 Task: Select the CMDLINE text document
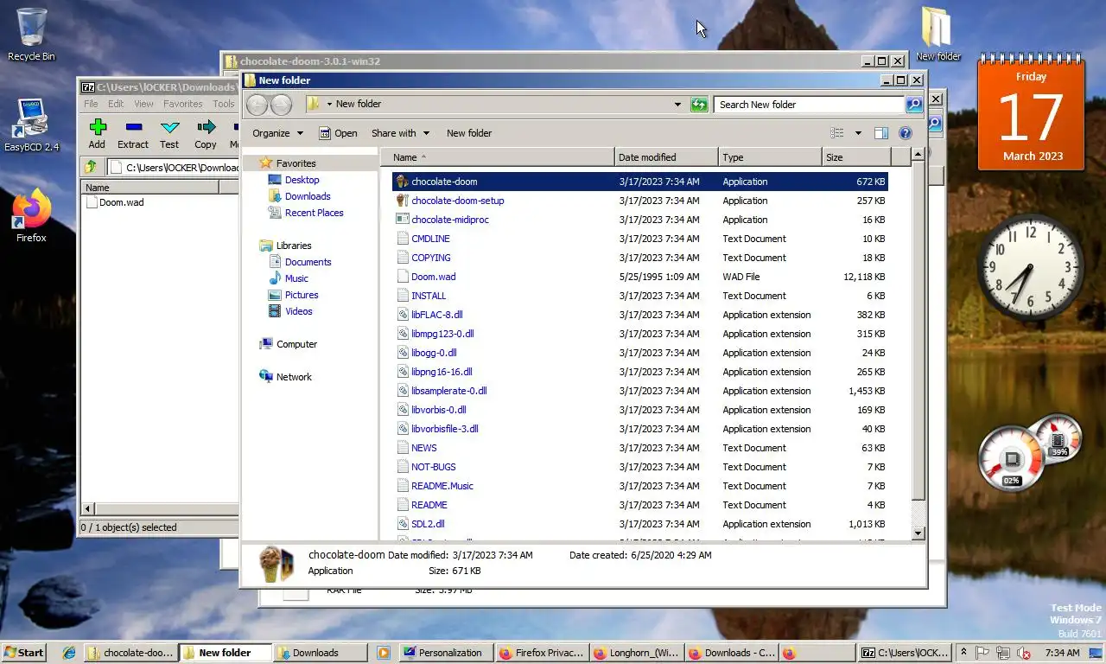click(x=639, y=239)
